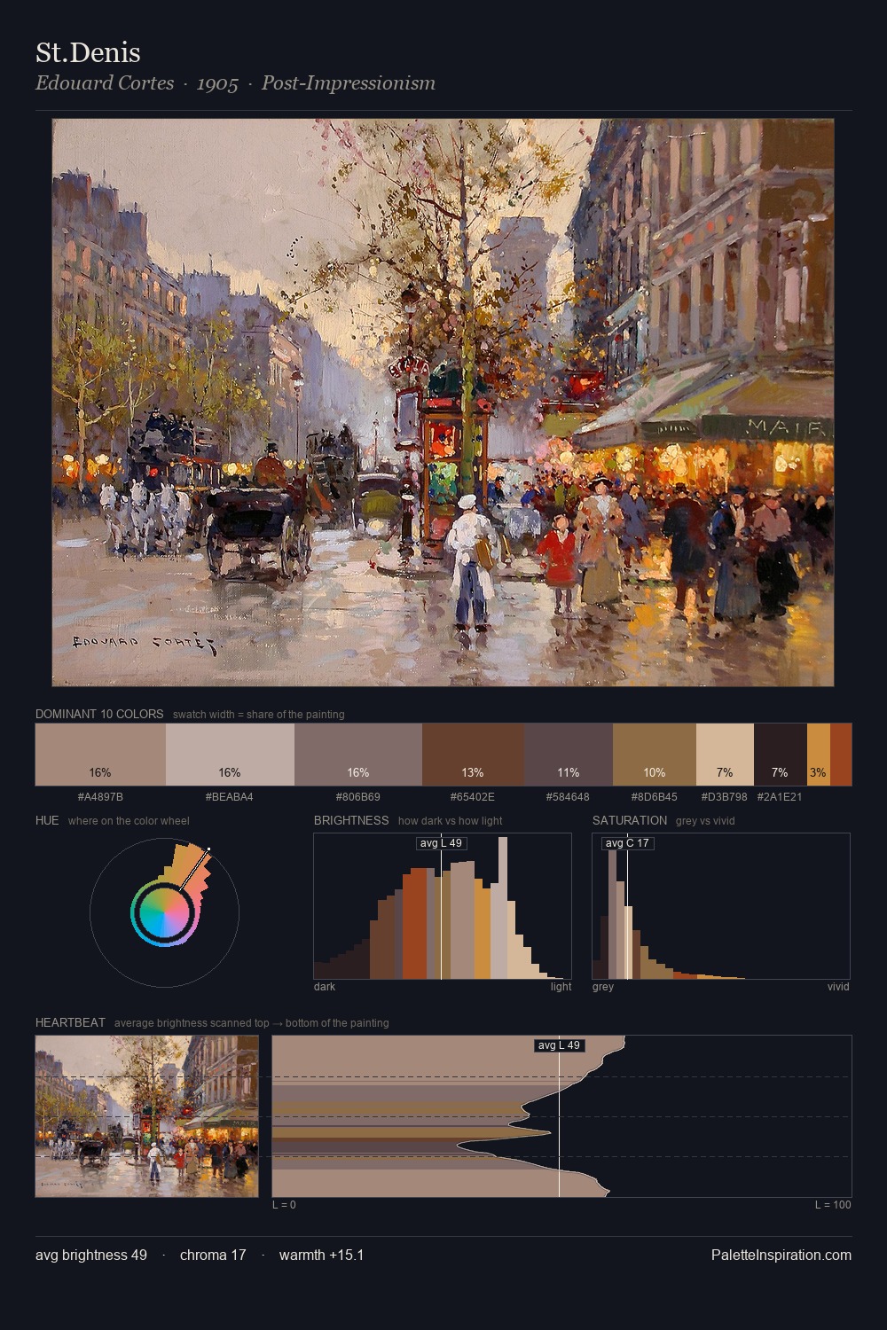Click the hex code '#65402E' label
The image size is (887, 1330).
473,796
